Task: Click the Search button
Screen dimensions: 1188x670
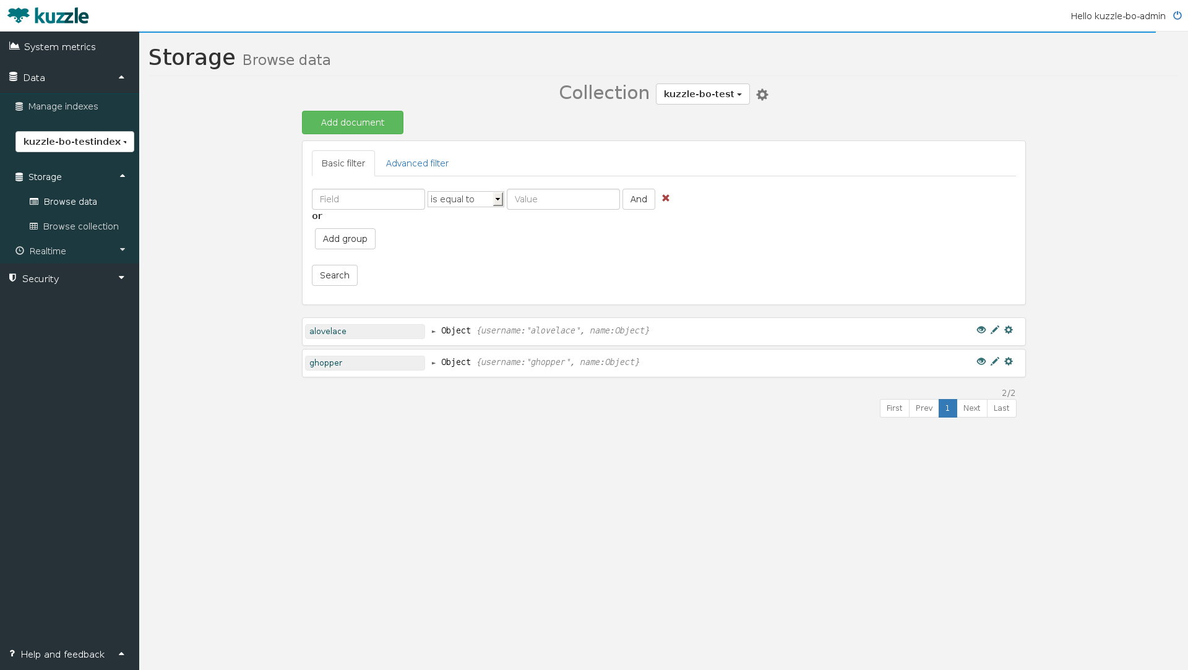Action: tap(335, 275)
